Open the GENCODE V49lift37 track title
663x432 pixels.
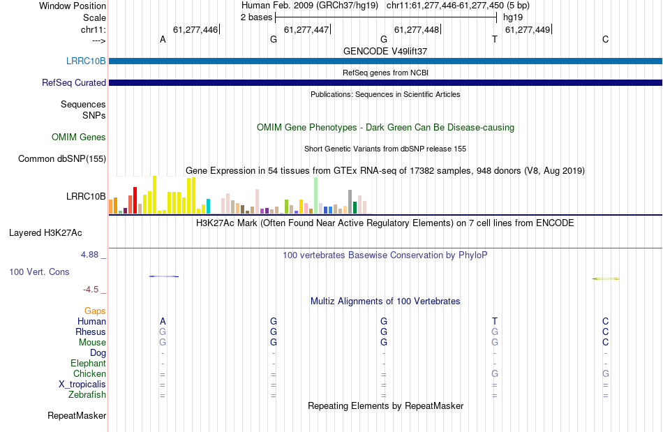point(385,51)
